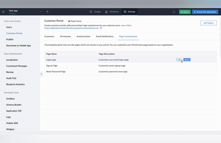The width and height of the screenshot is (221, 143).
Task: Open Backup in the sidebar
Action: 10,72
